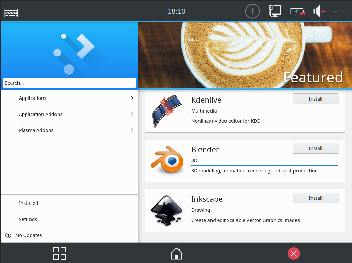The height and width of the screenshot is (263, 352).
Task: Open the muted volume speaker icon
Action: coord(319,11)
